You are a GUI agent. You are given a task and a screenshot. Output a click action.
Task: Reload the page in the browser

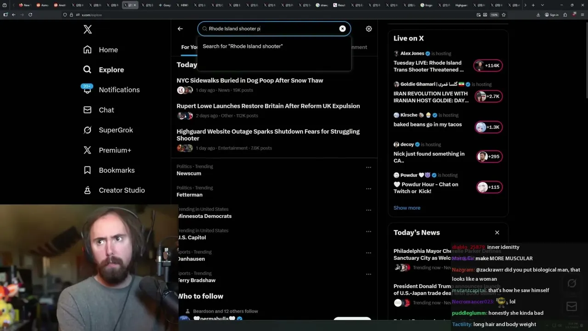30,15
